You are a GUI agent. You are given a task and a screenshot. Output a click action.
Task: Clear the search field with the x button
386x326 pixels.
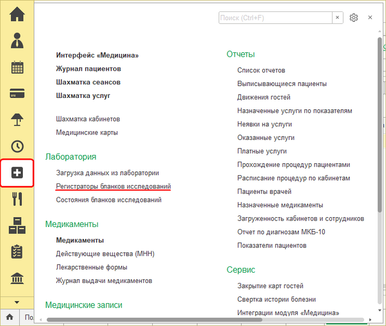click(337, 18)
